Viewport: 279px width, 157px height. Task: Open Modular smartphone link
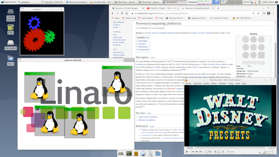(x=147, y=120)
